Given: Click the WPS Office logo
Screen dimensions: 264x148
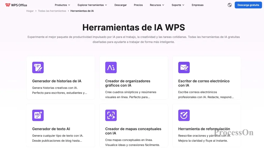Looking at the screenshot, I should pyautogui.click(x=16, y=5).
